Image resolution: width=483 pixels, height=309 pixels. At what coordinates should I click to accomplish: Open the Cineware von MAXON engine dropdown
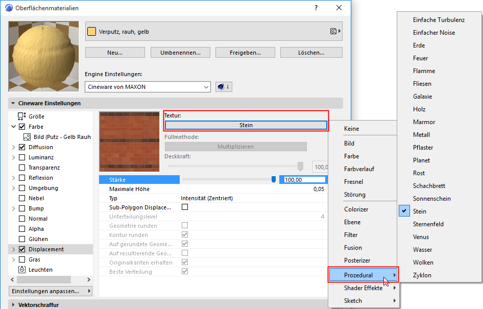point(148,87)
